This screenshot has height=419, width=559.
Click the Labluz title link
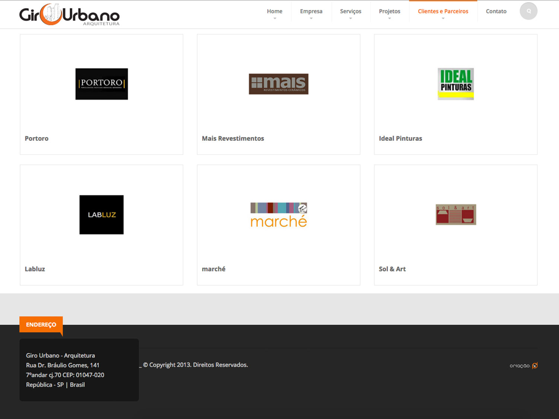coord(35,269)
